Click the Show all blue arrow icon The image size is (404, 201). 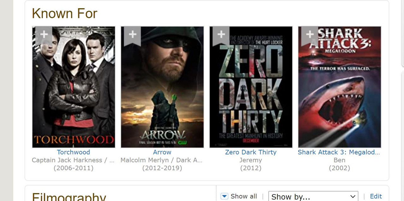coord(224,196)
